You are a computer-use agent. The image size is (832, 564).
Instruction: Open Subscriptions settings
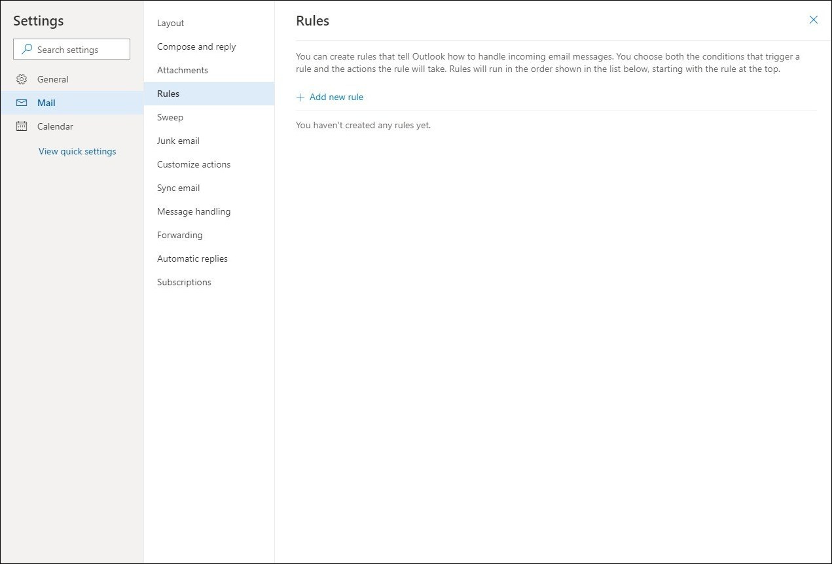[209, 282]
